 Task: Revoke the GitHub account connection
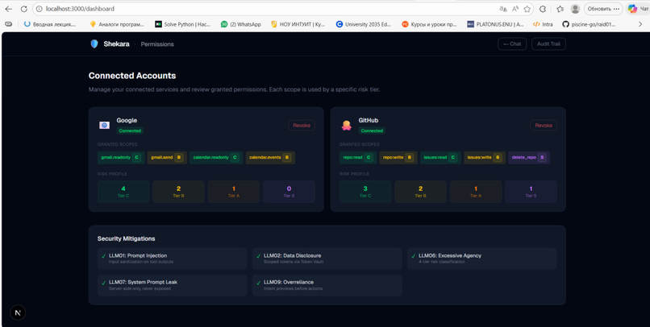[x=544, y=126]
